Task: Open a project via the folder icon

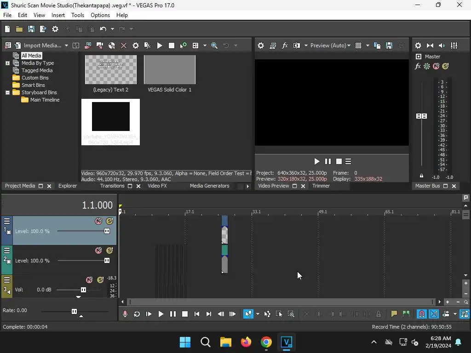Action: [x=19, y=29]
